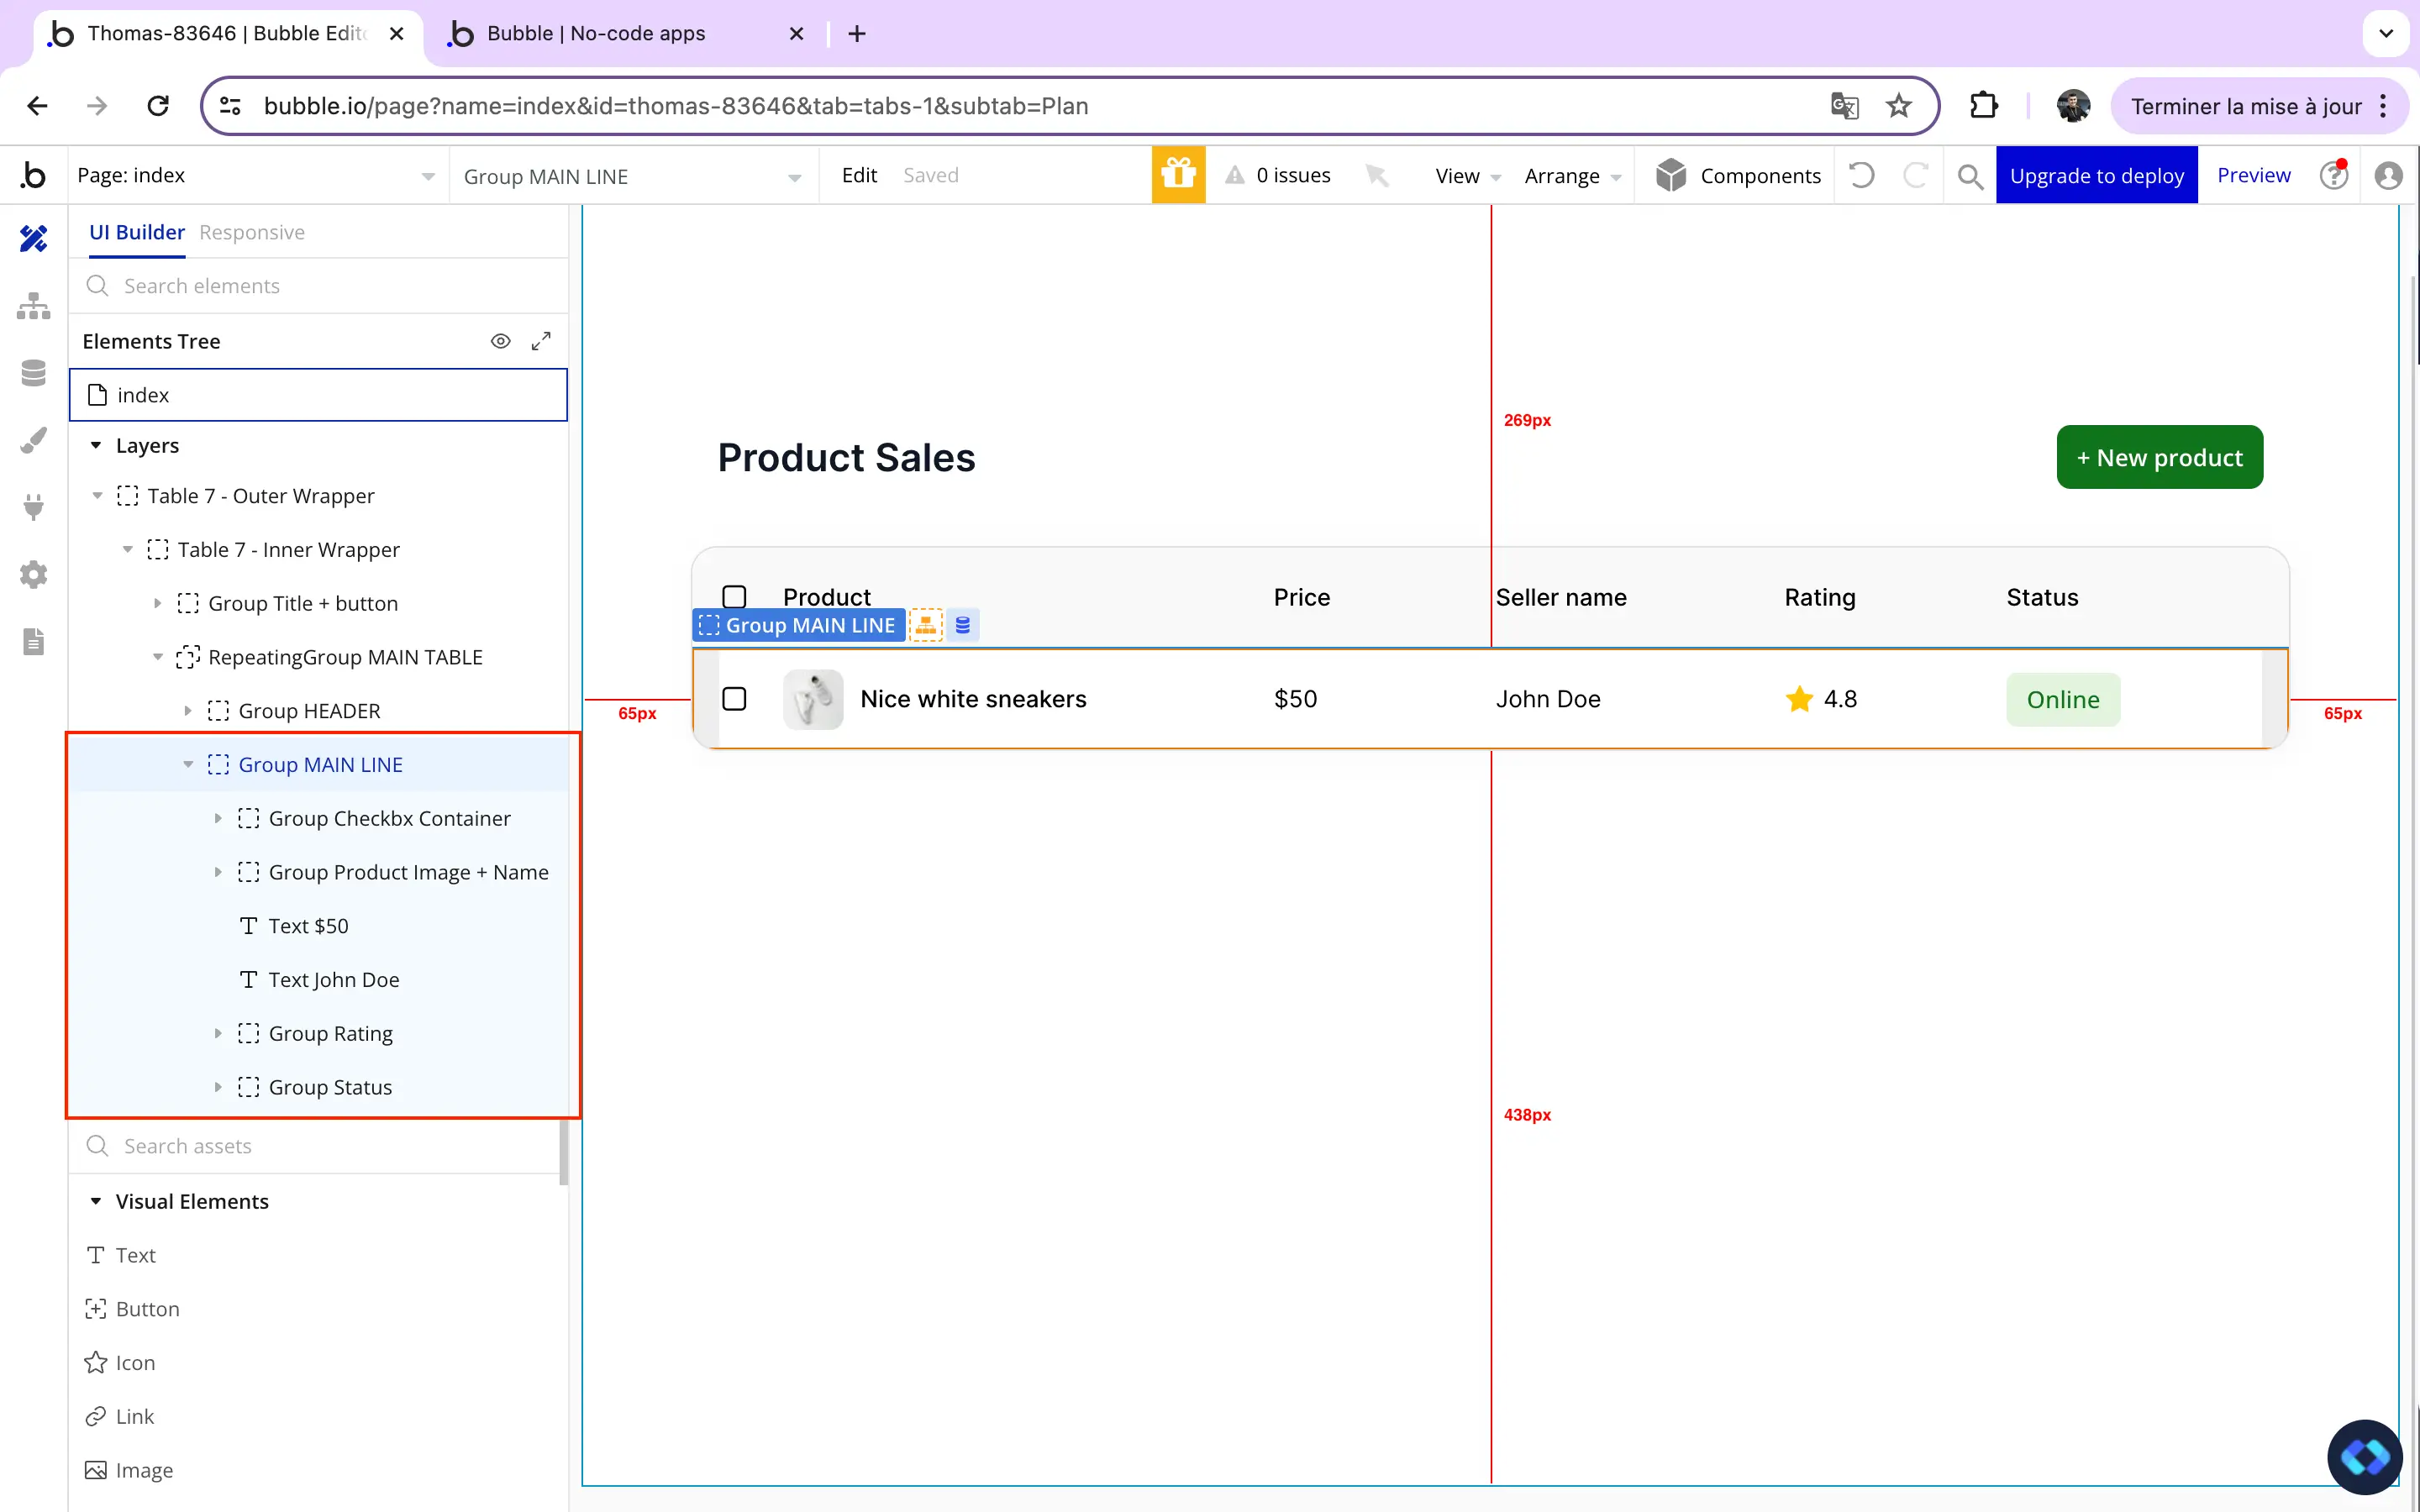Open the editor search magnifier

click(x=1970, y=176)
